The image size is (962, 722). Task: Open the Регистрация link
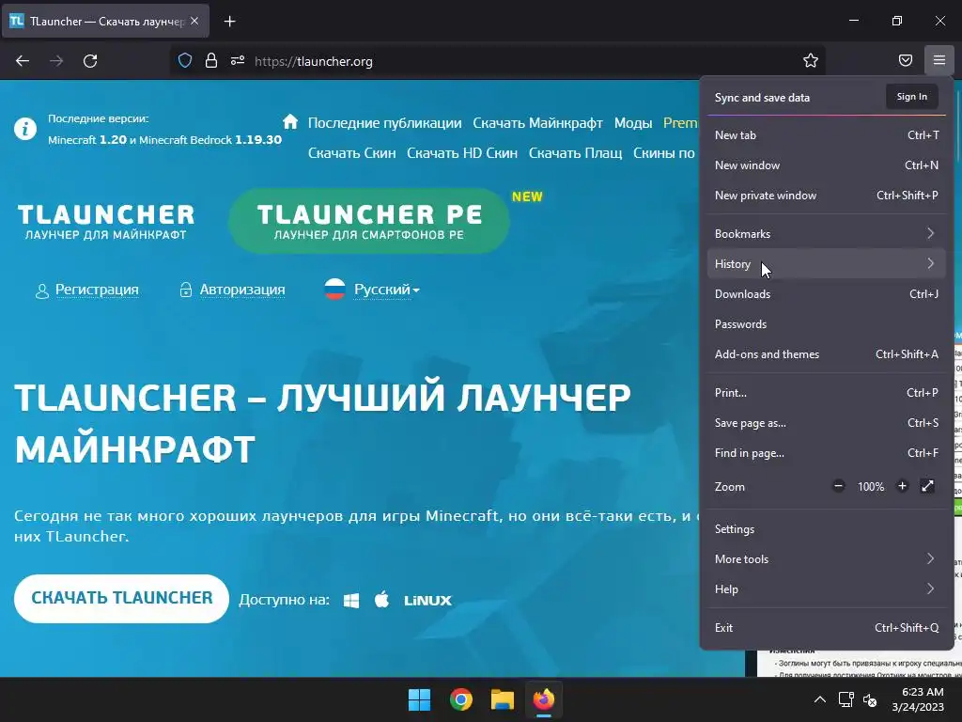point(97,290)
